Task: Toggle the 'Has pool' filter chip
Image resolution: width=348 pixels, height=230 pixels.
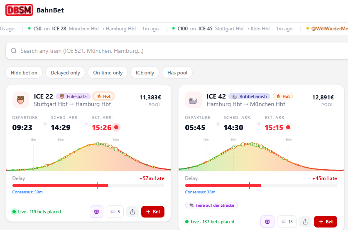Action: click(x=177, y=73)
